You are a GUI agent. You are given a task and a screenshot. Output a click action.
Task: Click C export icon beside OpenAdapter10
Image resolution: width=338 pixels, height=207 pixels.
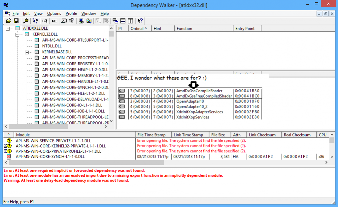click(x=122, y=101)
